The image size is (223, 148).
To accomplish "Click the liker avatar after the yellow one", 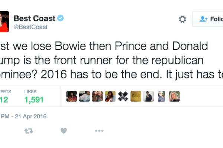I will click(149, 96).
